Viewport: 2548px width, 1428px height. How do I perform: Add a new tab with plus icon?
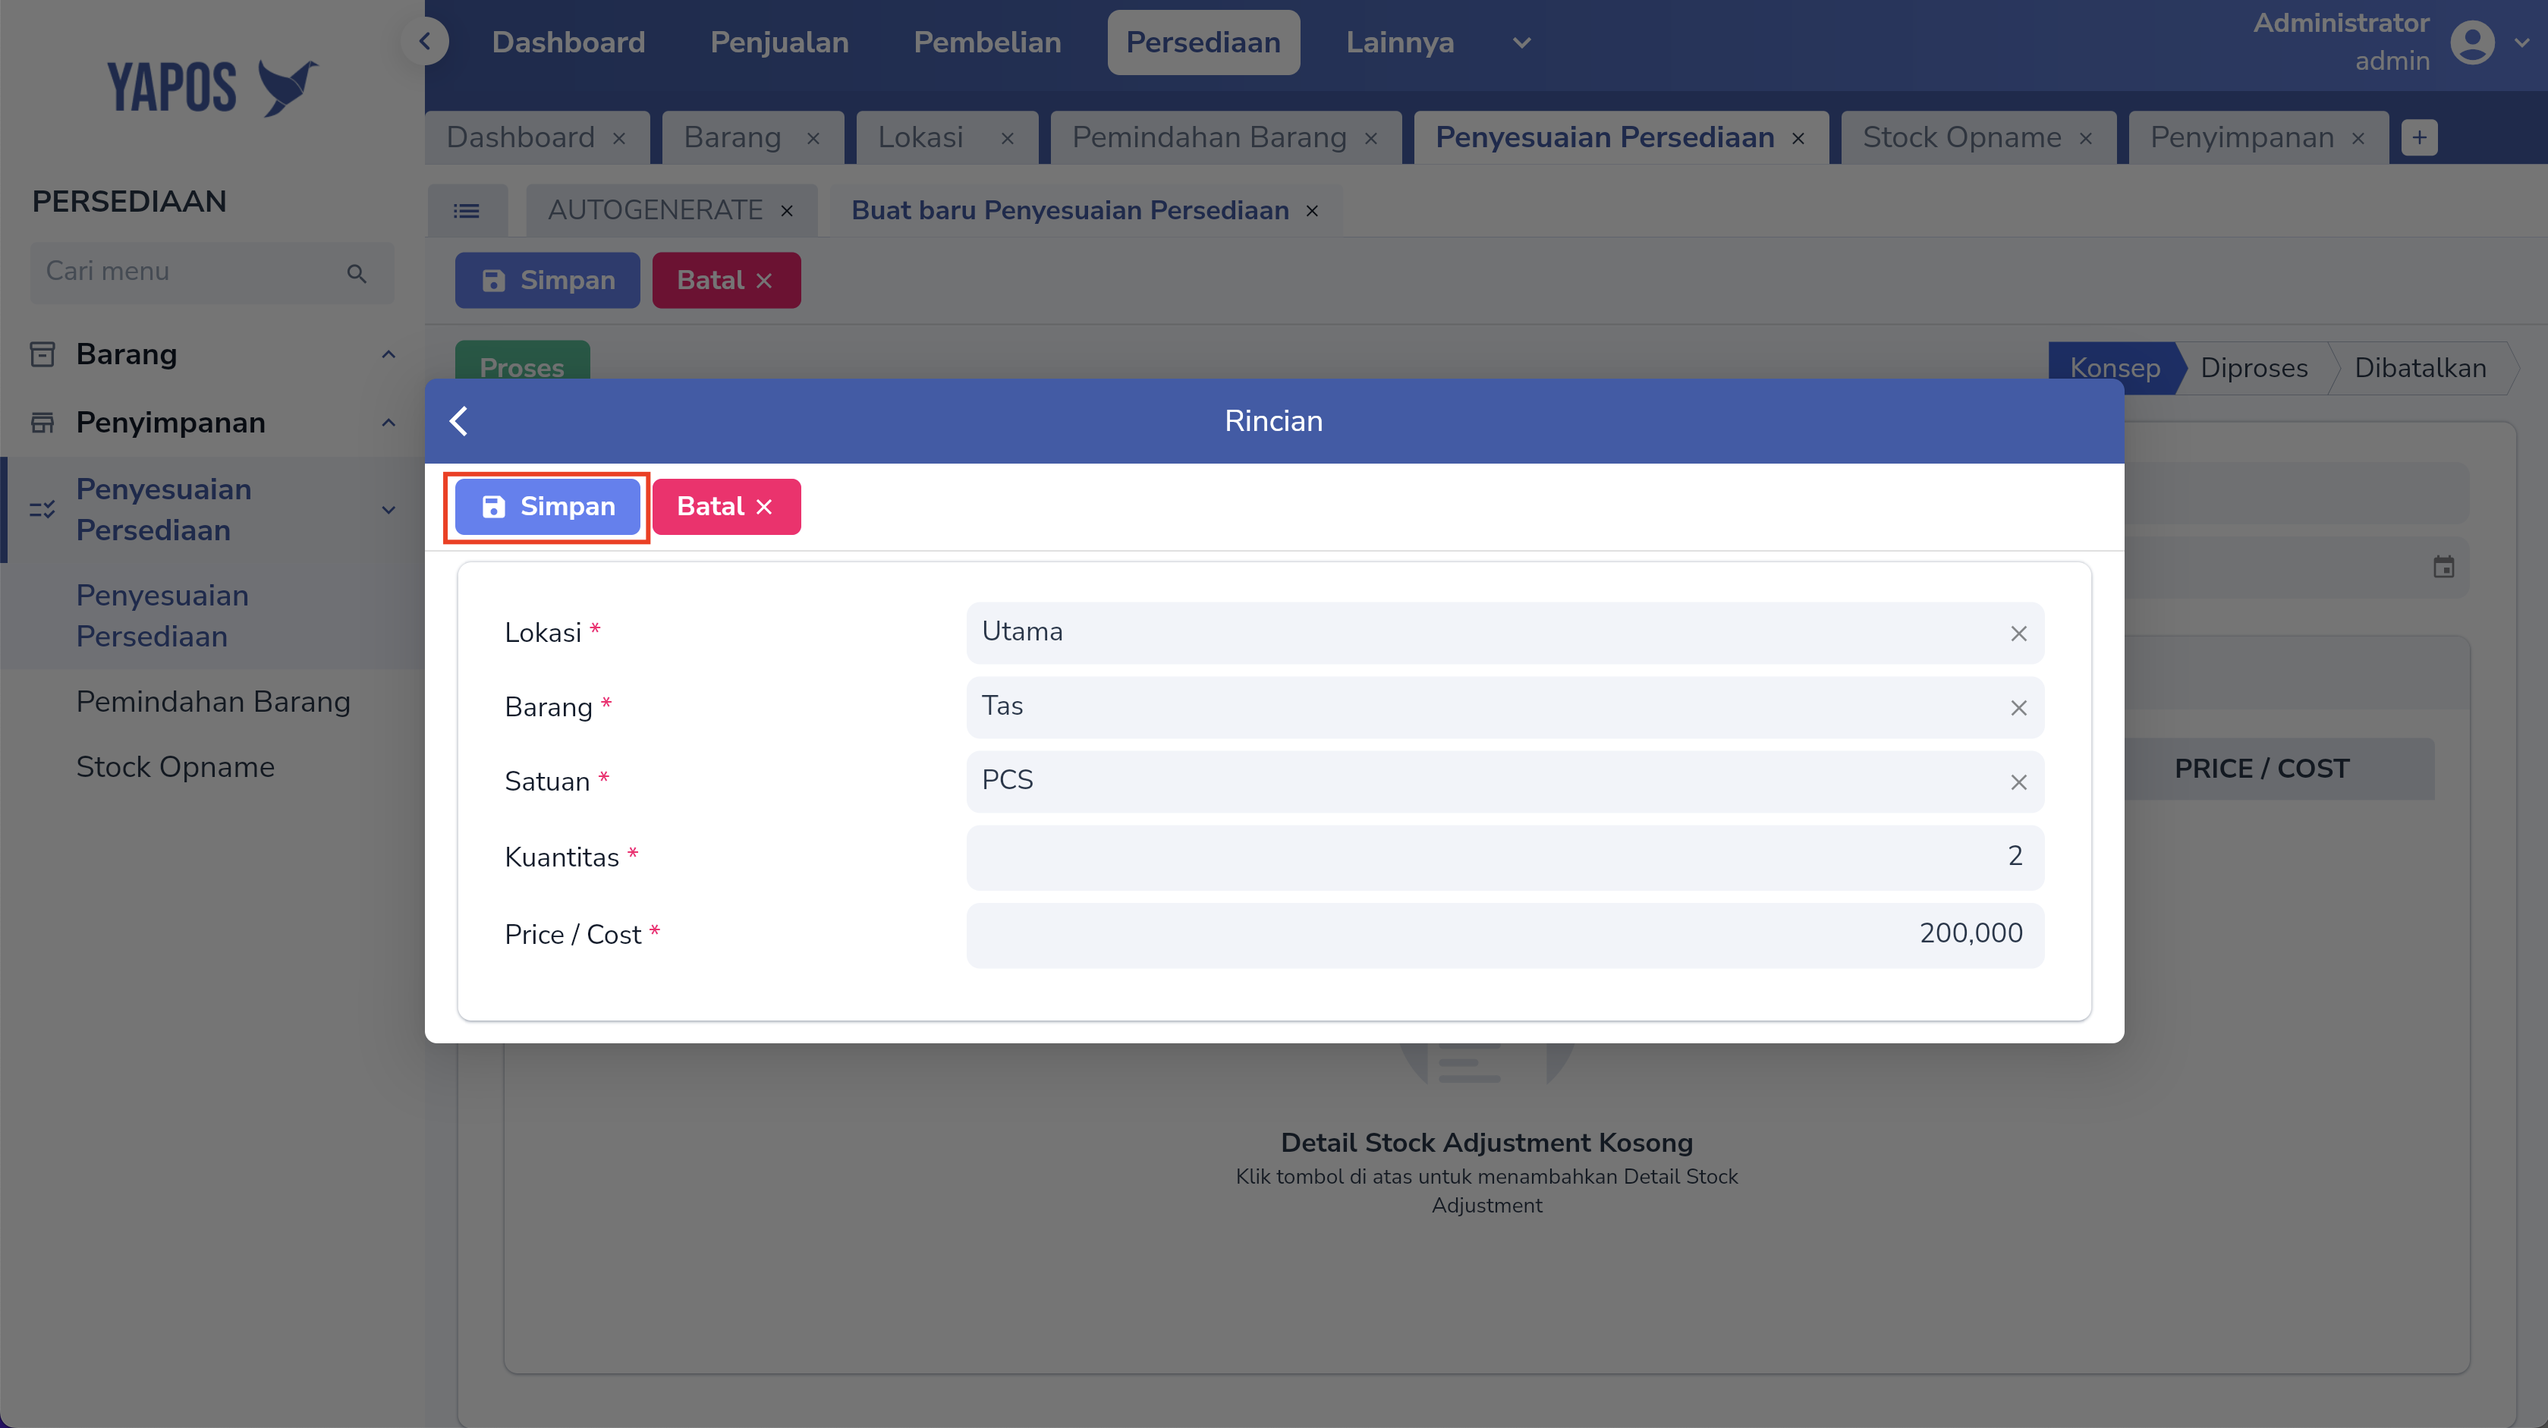2420,137
